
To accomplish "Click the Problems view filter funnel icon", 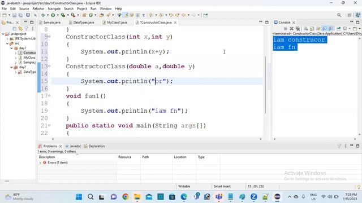I will [339, 146].
